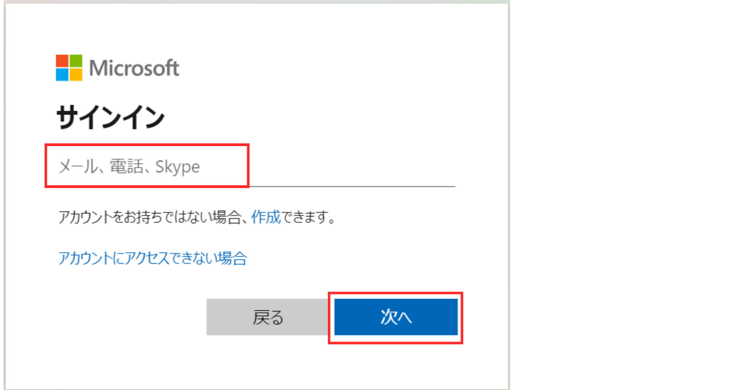Click the できます。 text after 作成 link
This screenshot has height=390, width=742.
pyautogui.click(x=309, y=217)
